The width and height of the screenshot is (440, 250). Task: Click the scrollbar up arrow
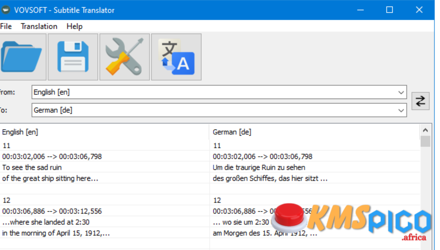[426, 130]
